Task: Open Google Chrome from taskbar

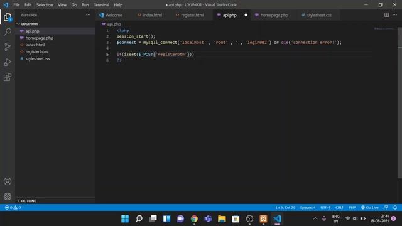Action: pyautogui.click(x=194, y=218)
